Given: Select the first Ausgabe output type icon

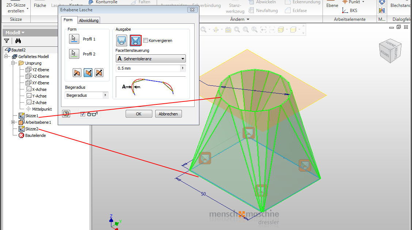Looking at the screenshot, I should coord(122,41).
